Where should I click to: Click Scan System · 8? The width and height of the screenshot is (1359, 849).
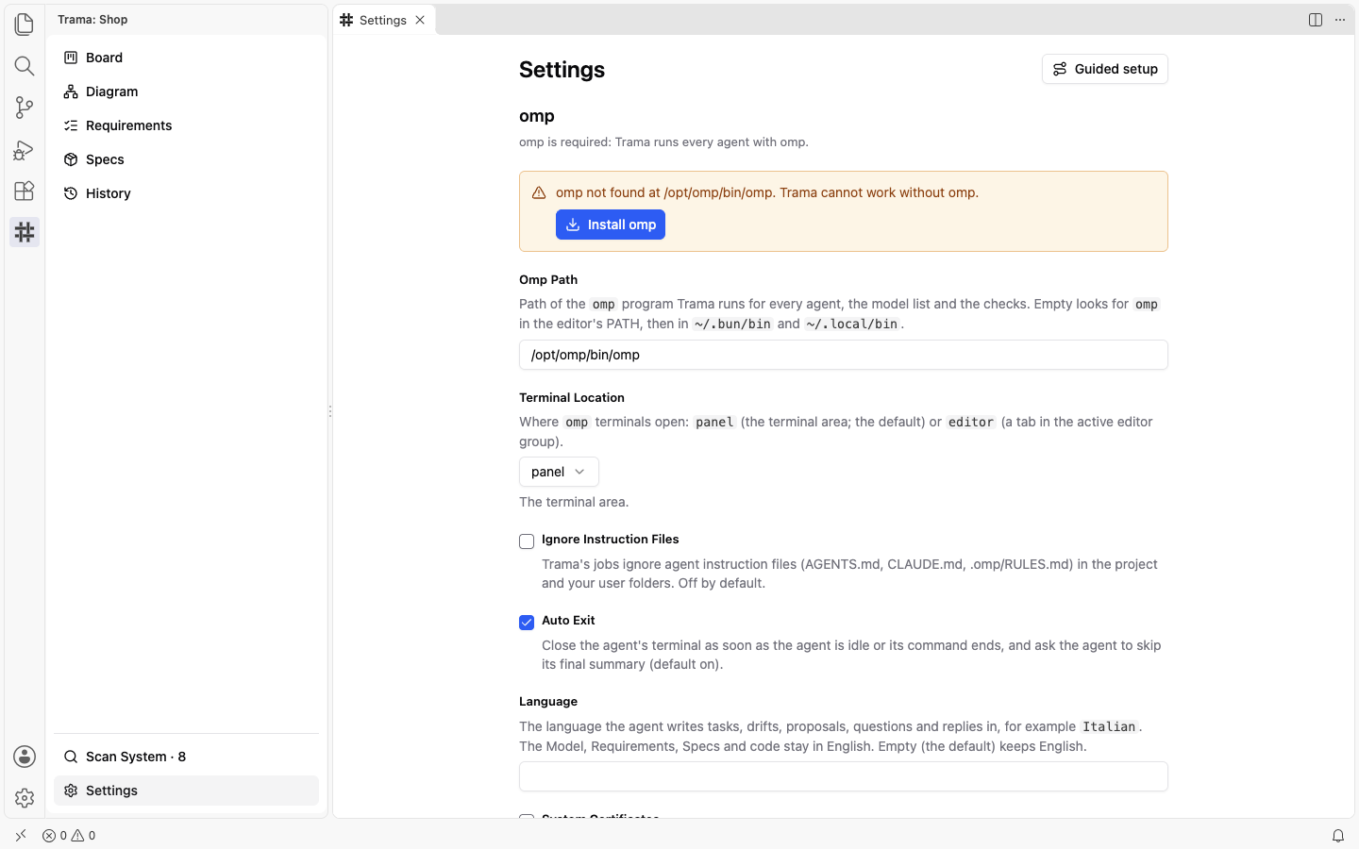[186, 757]
